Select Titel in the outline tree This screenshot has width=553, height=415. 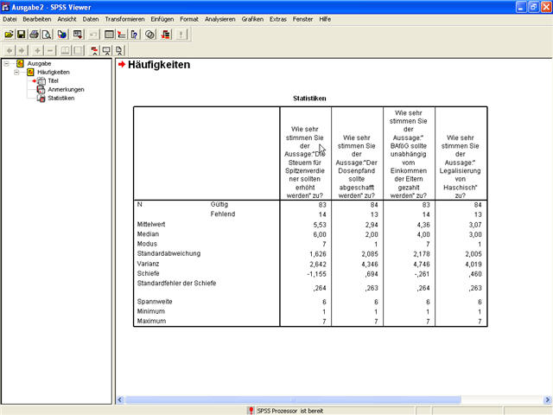pyautogui.click(x=53, y=80)
